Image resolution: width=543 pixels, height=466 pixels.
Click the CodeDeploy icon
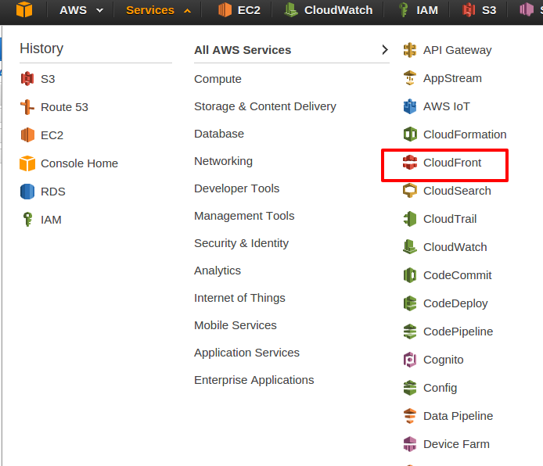pyautogui.click(x=410, y=303)
